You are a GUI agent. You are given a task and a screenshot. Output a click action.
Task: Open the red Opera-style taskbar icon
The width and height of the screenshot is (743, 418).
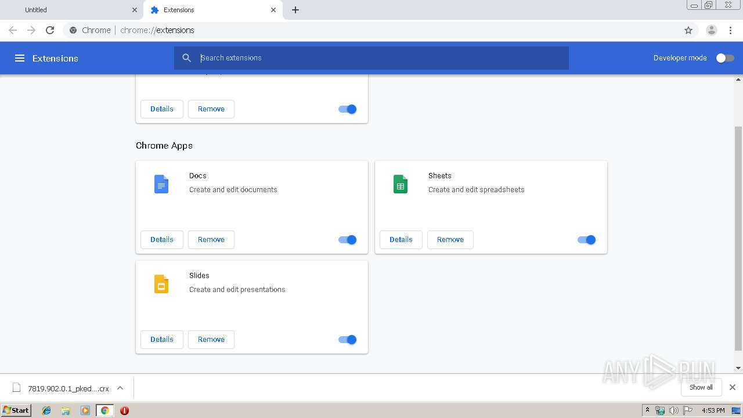pos(124,410)
